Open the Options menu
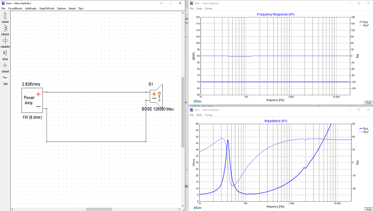Screen dimensions: 373x211 pos(62,8)
